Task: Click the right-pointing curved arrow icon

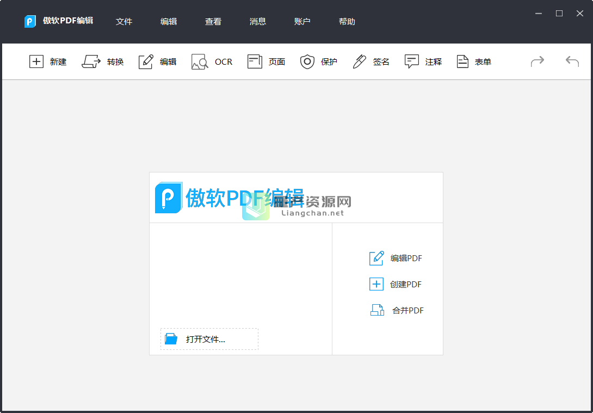Action: (538, 61)
